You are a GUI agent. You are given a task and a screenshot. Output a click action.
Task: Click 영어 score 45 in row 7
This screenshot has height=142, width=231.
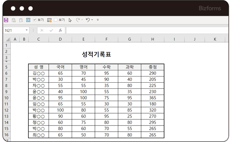[x=83, y=79]
